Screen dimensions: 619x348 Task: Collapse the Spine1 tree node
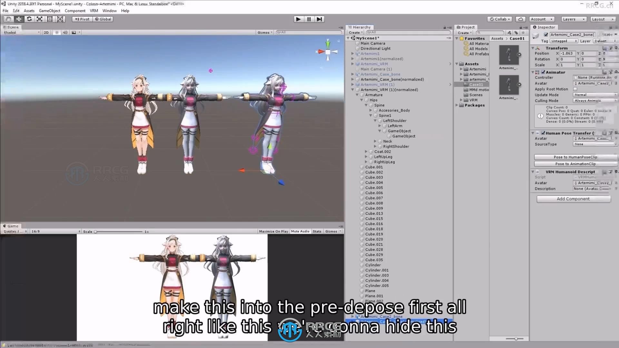click(x=371, y=116)
